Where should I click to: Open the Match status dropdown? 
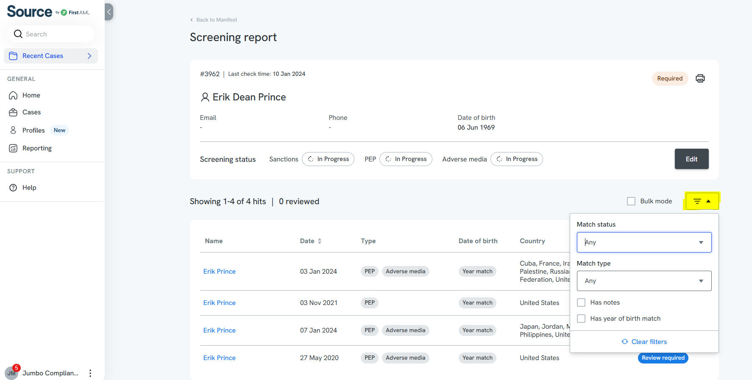[x=644, y=242]
